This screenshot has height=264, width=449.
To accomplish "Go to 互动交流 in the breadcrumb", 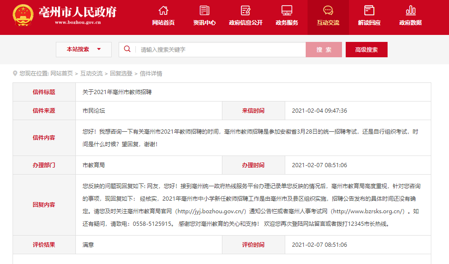I will tap(91, 74).
